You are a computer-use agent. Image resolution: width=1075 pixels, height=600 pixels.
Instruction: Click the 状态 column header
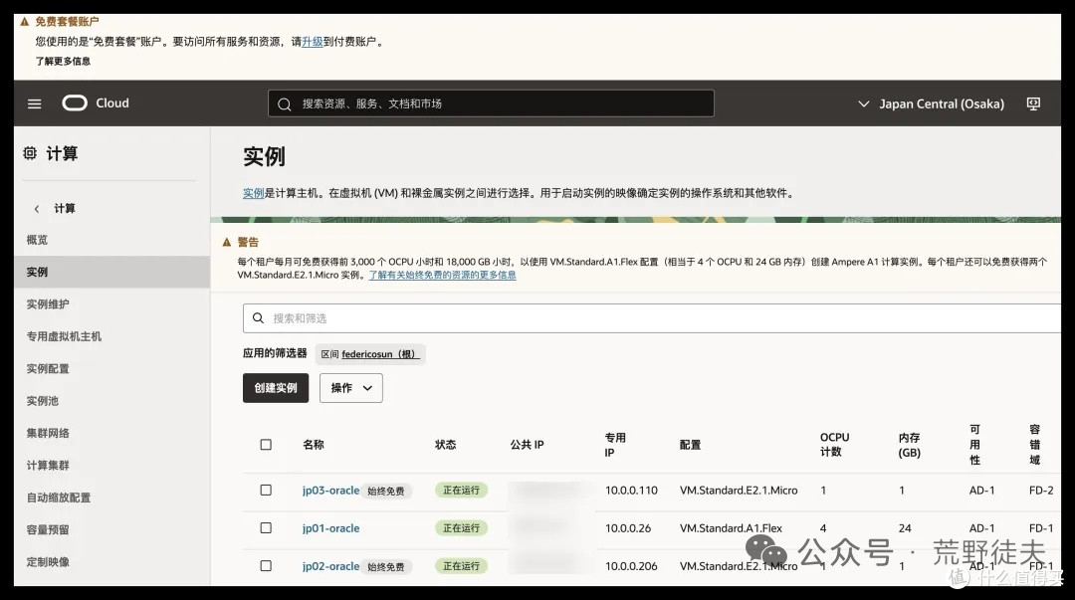pyautogui.click(x=446, y=445)
